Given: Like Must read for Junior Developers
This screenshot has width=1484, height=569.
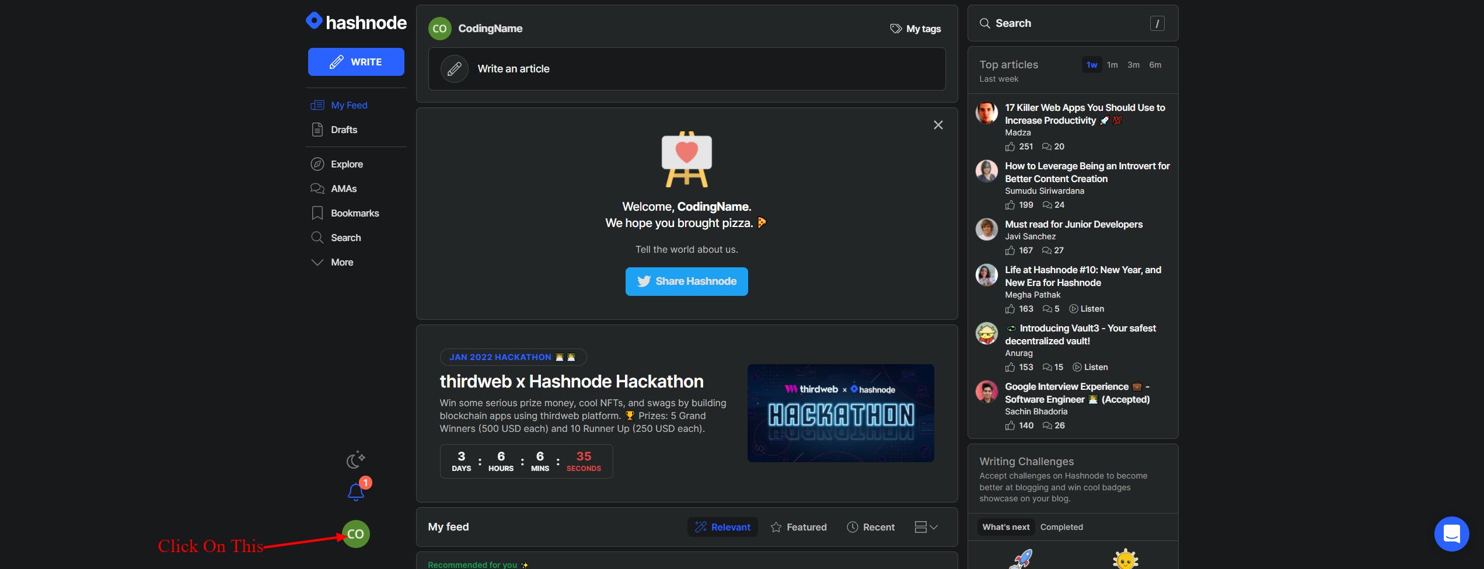Looking at the screenshot, I should [x=1010, y=250].
